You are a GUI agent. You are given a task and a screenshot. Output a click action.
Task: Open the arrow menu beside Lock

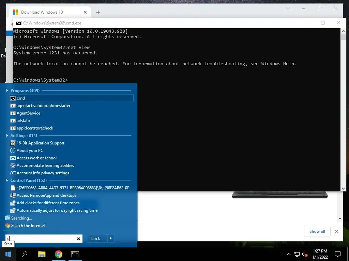point(111,239)
